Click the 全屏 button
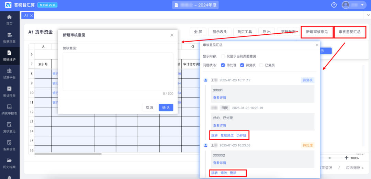The image size is (371, 179). pyautogui.click(x=198, y=32)
